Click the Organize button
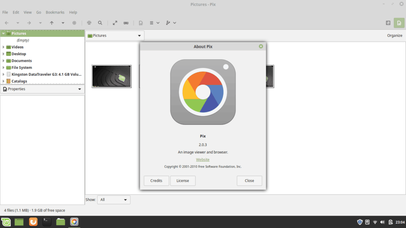 [x=395, y=35]
